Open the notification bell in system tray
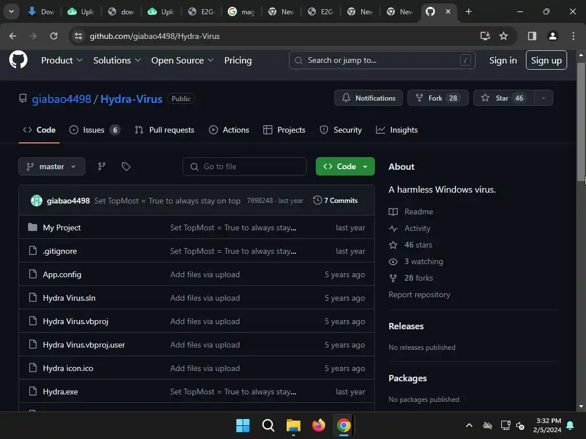This screenshot has width=586, height=439. click(571, 425)
